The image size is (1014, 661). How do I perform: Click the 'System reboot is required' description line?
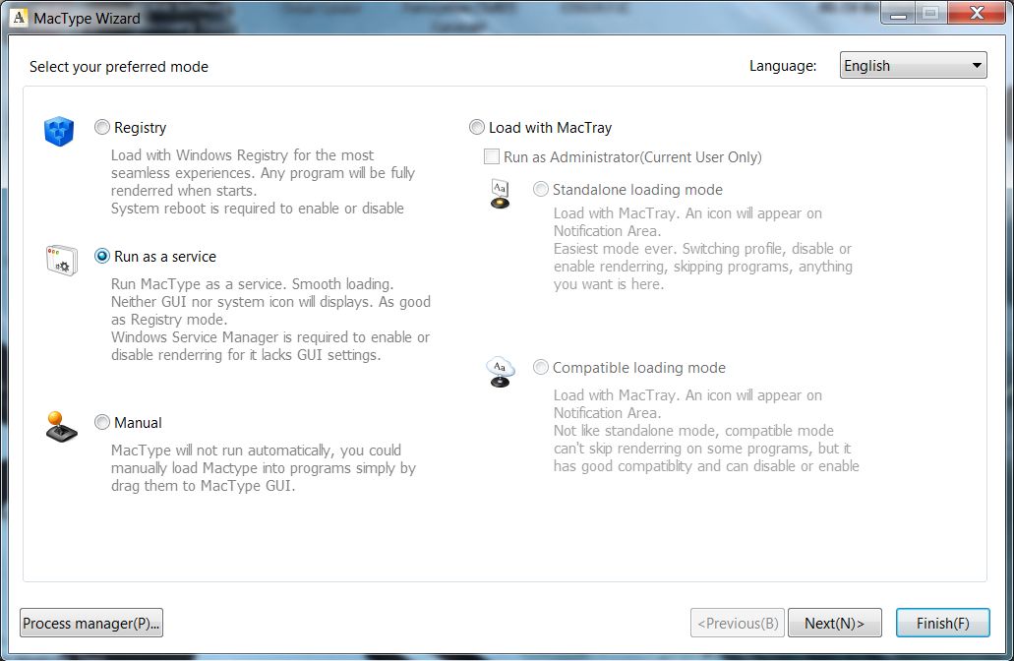[x=258, y=209]
